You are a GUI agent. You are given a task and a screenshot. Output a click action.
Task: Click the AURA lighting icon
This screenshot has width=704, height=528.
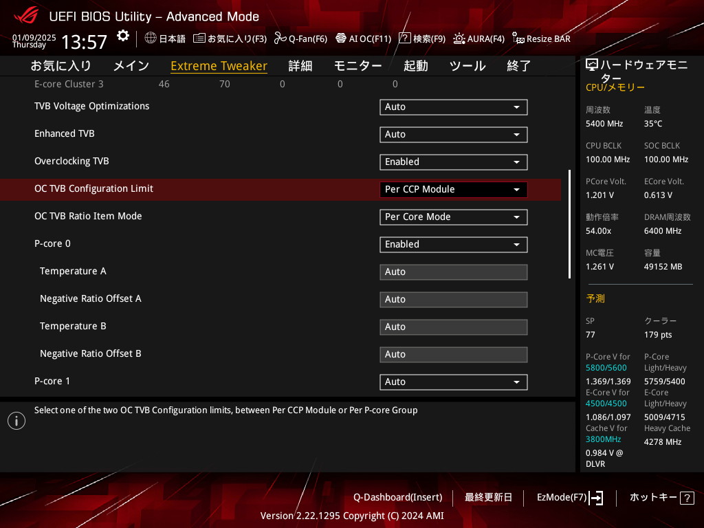[x=459, y=38]
